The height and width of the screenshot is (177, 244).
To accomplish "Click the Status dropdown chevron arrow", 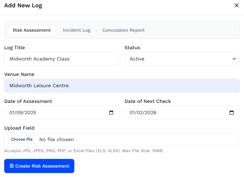I will [234, 59].
